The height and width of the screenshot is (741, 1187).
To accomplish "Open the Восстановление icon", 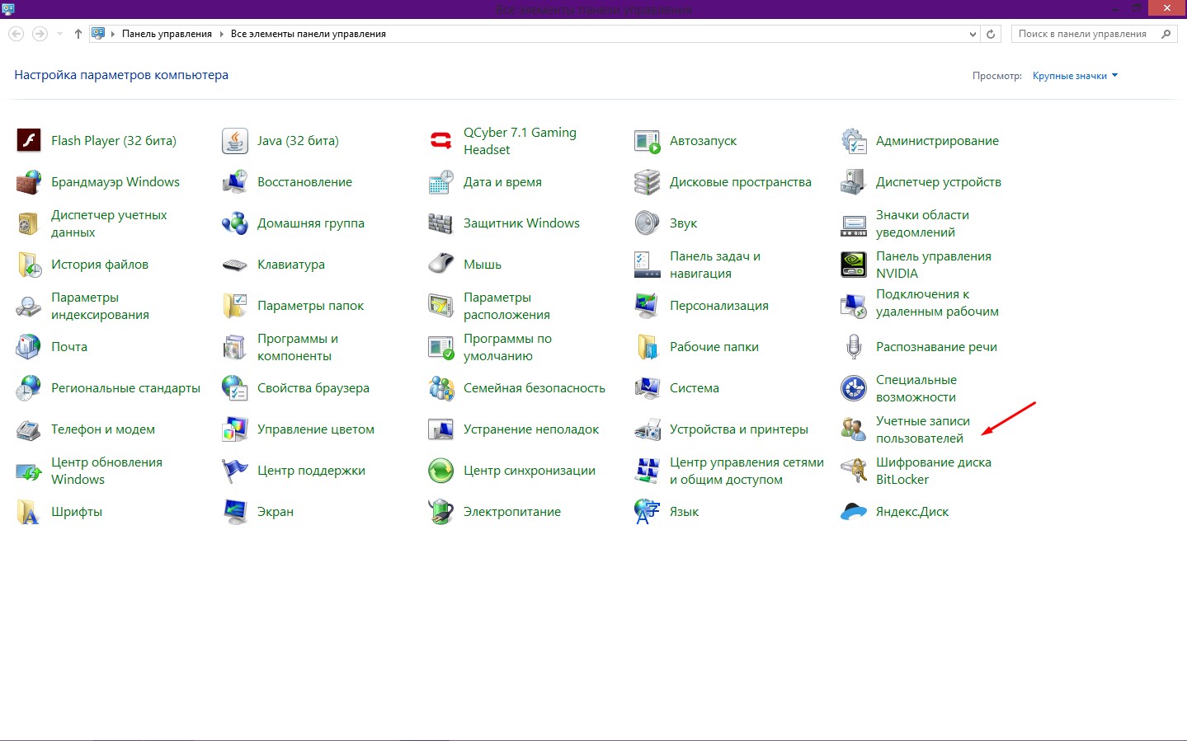I will pyautogui.click(x=235, y=182).
